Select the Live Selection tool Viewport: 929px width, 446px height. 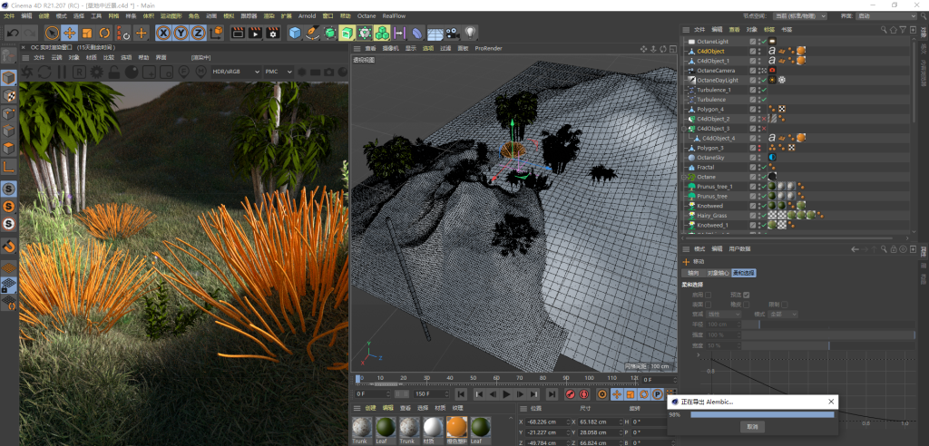[52, 34]
